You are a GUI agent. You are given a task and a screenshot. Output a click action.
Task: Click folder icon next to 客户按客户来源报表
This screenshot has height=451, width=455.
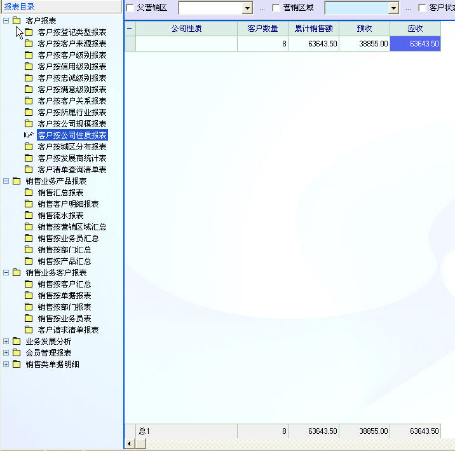28,44
